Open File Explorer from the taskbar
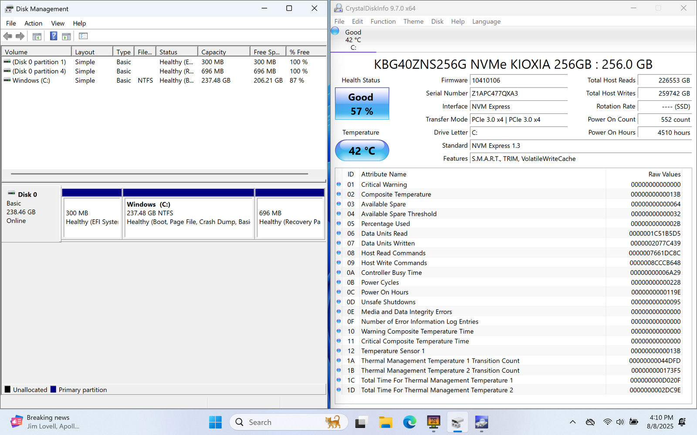 [385, 422]
